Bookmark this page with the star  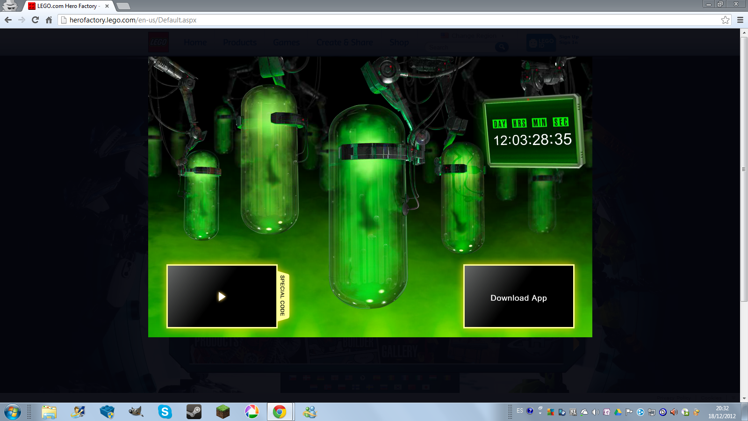tap(725, 20)
